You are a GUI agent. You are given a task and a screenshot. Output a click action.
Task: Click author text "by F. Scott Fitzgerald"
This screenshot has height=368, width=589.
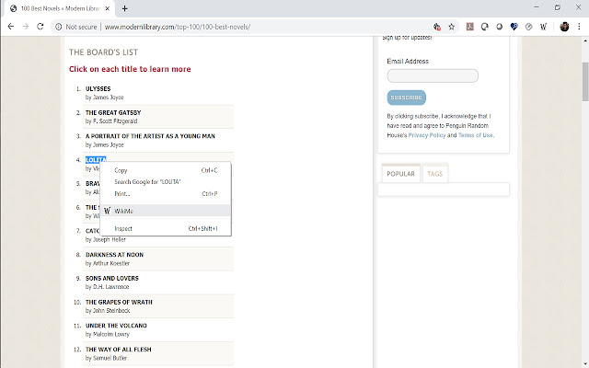tap(111, 121)
